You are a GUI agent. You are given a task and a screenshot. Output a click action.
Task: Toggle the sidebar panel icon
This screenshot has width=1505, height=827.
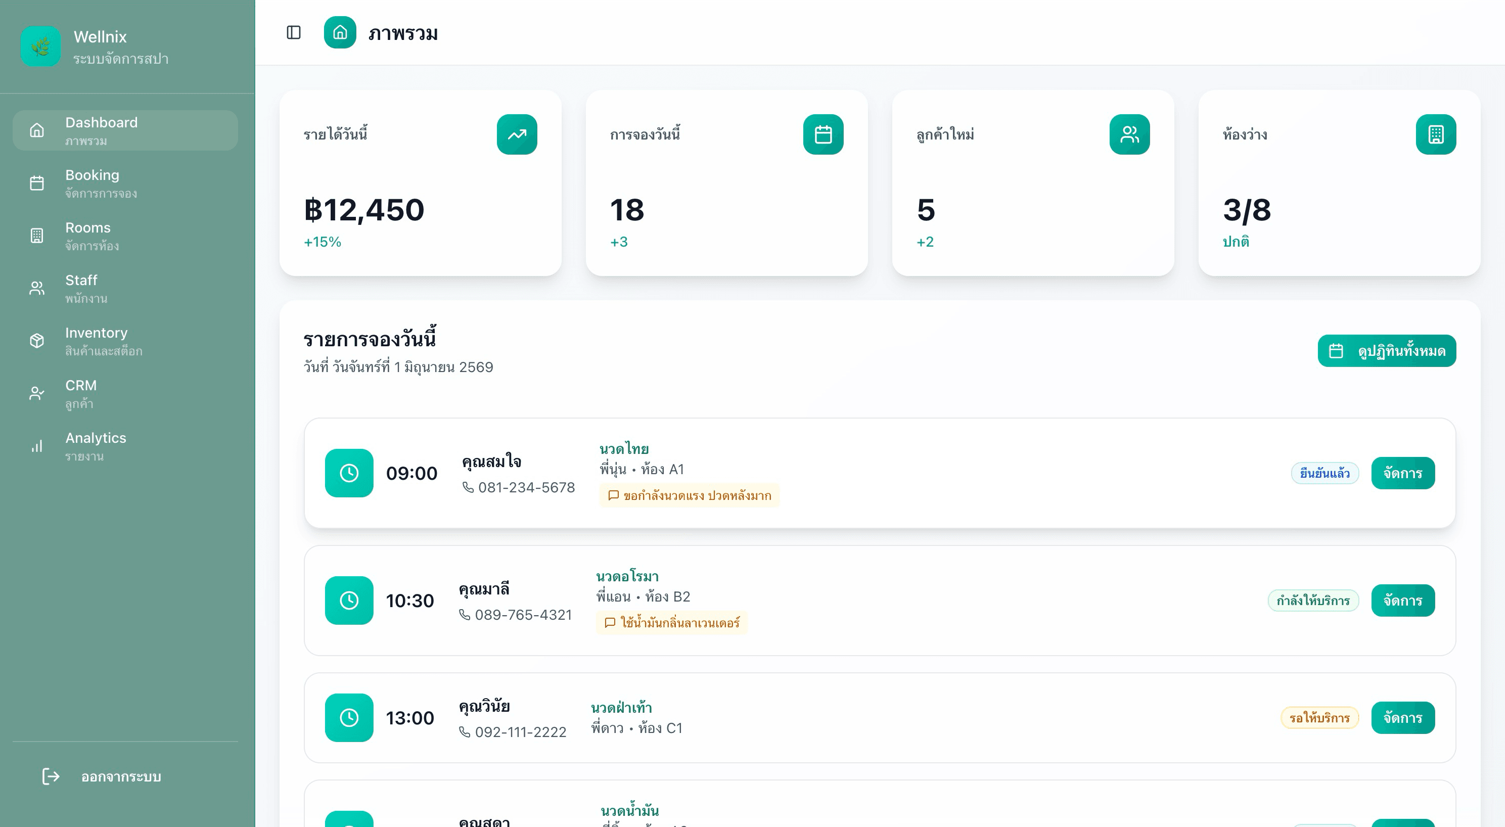pyautogui.click(x=293, y=33)
